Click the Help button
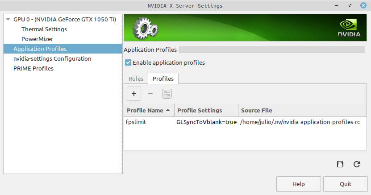This screenshot has height=195, width=371. (x=299, y=184)
